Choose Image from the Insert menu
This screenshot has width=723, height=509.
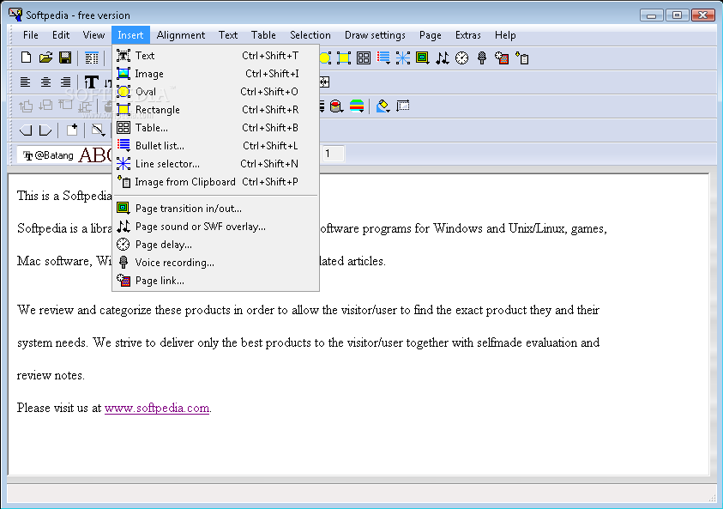pyautogui.click(x=215, y=73)
